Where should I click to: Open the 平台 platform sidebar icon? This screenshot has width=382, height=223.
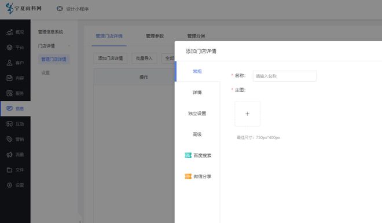pyautogui.click(x=9, y=47)
